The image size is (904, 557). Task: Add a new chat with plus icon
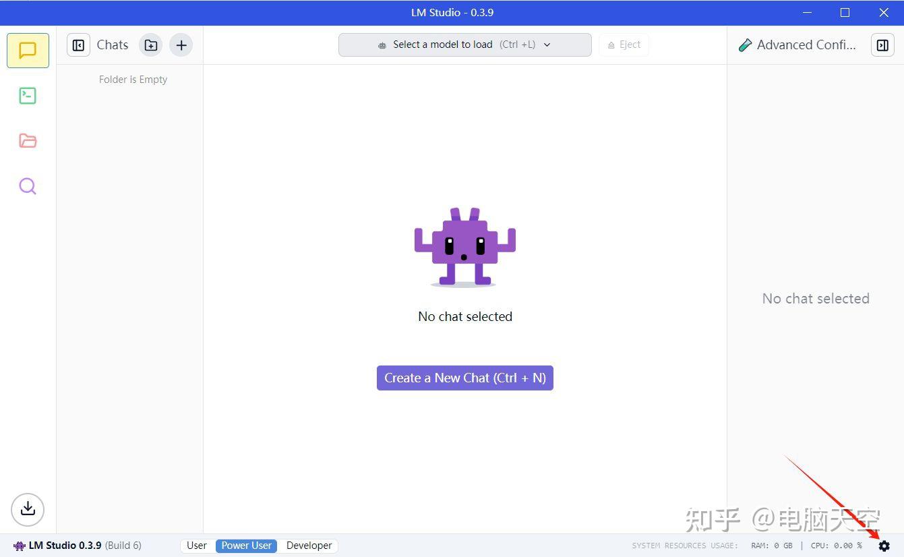(x=181, y=45)
